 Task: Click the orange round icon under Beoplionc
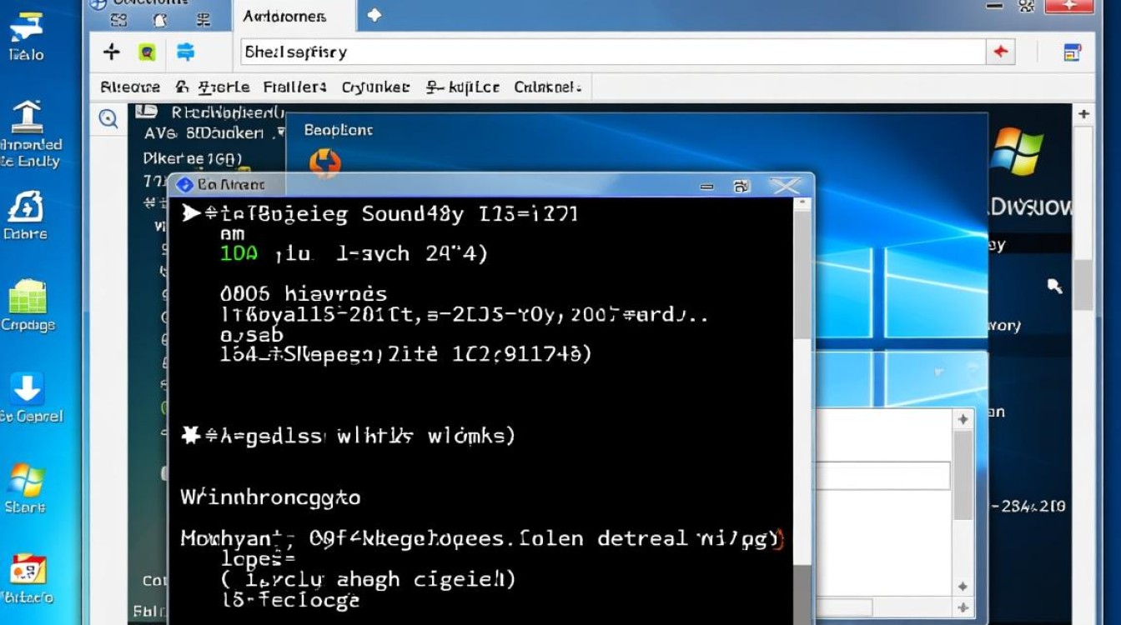tap(324, 162)
